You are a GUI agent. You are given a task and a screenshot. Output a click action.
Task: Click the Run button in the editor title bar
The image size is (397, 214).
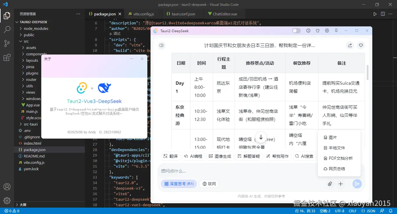pyautogui.click(x=375, y=14)
